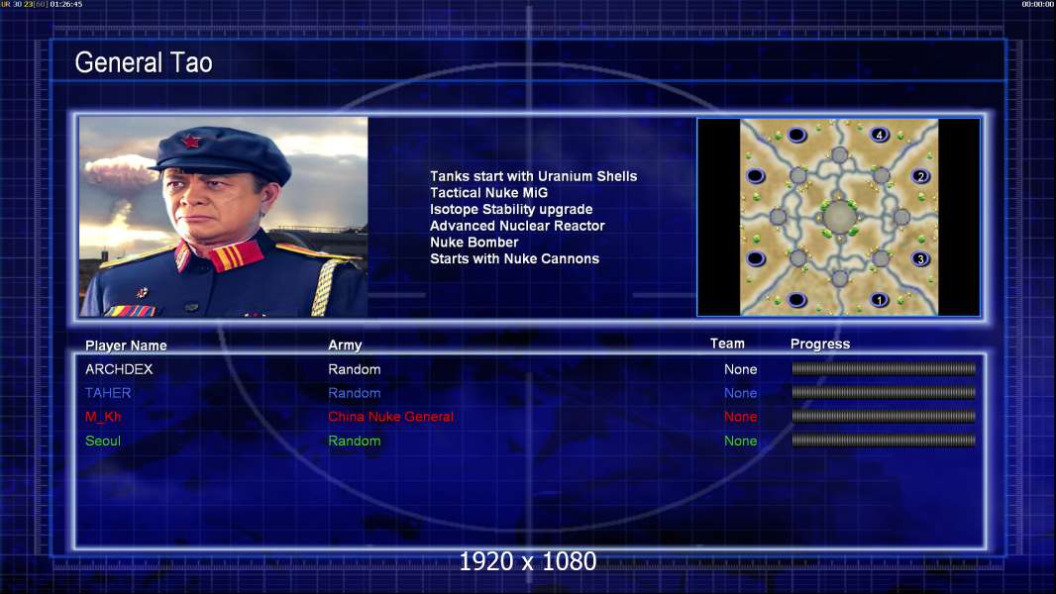This screenshot has height=594, width=1056.
Task: Select player name TAHER
Action: (108, 393)
